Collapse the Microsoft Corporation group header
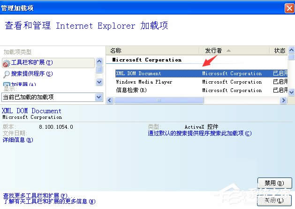 click(147, 60)
